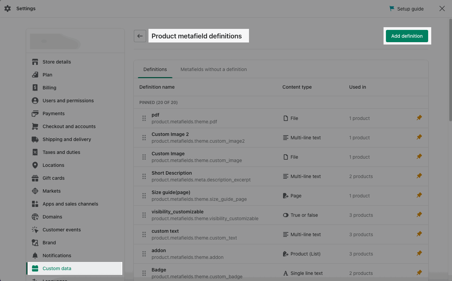Go back with the arrow button
Image resolution: width=452 pixels, height=281 pixels.
pos(140,36)
